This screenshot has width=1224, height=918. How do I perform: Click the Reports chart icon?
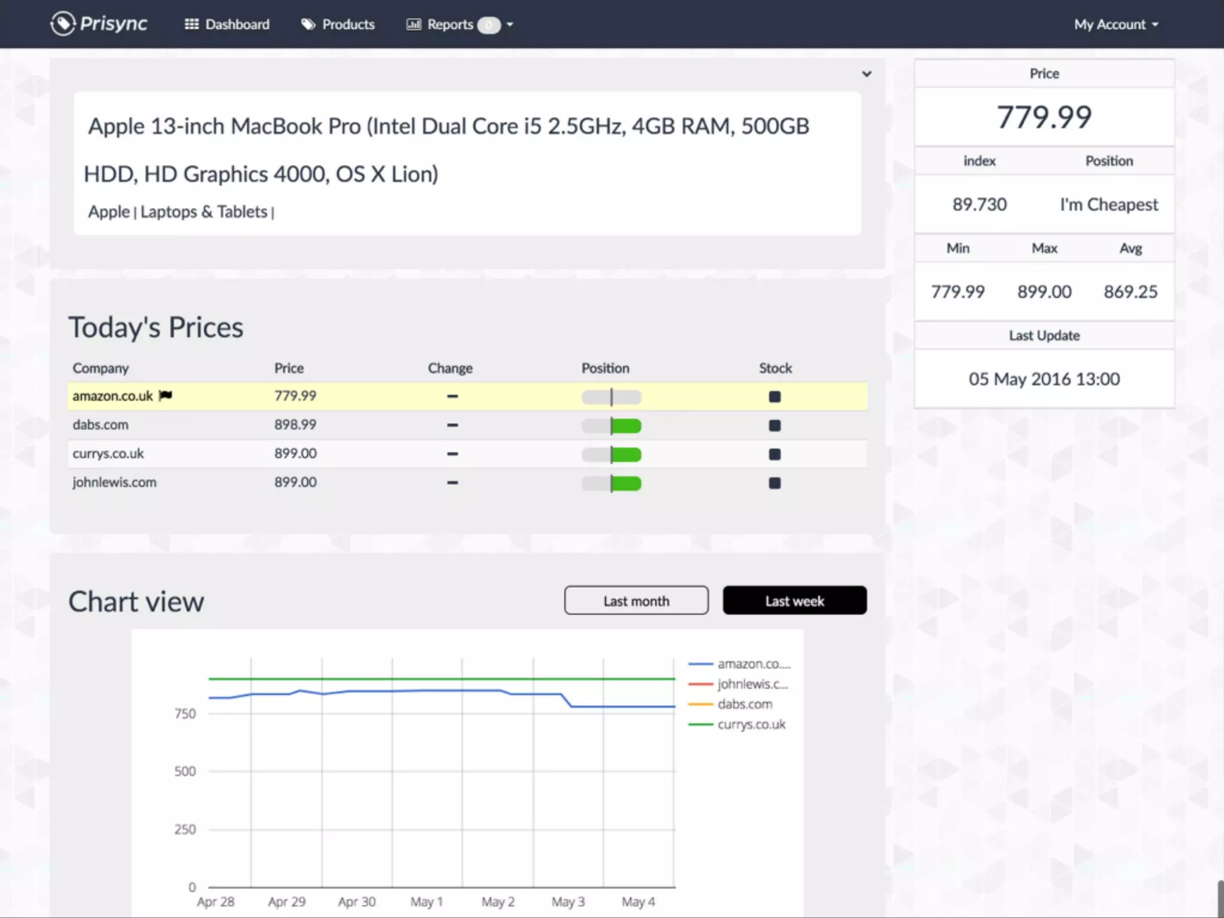(414, 25)
